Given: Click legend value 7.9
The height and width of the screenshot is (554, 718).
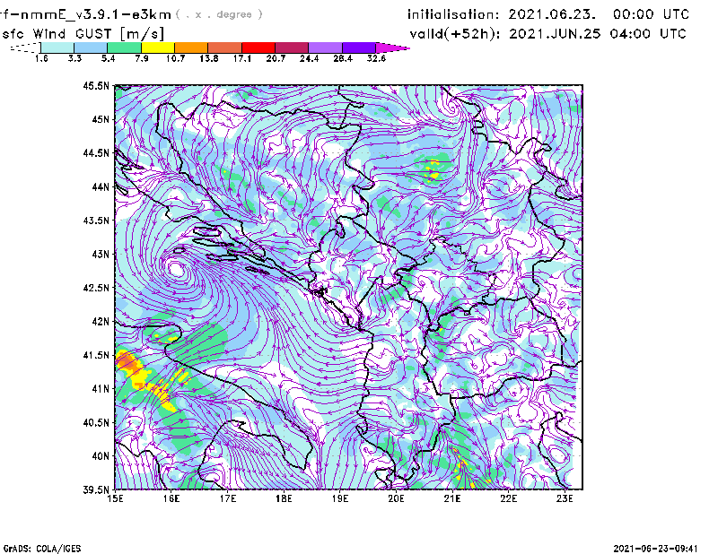Looking at the screenshot, I should [x=142, y=58].
